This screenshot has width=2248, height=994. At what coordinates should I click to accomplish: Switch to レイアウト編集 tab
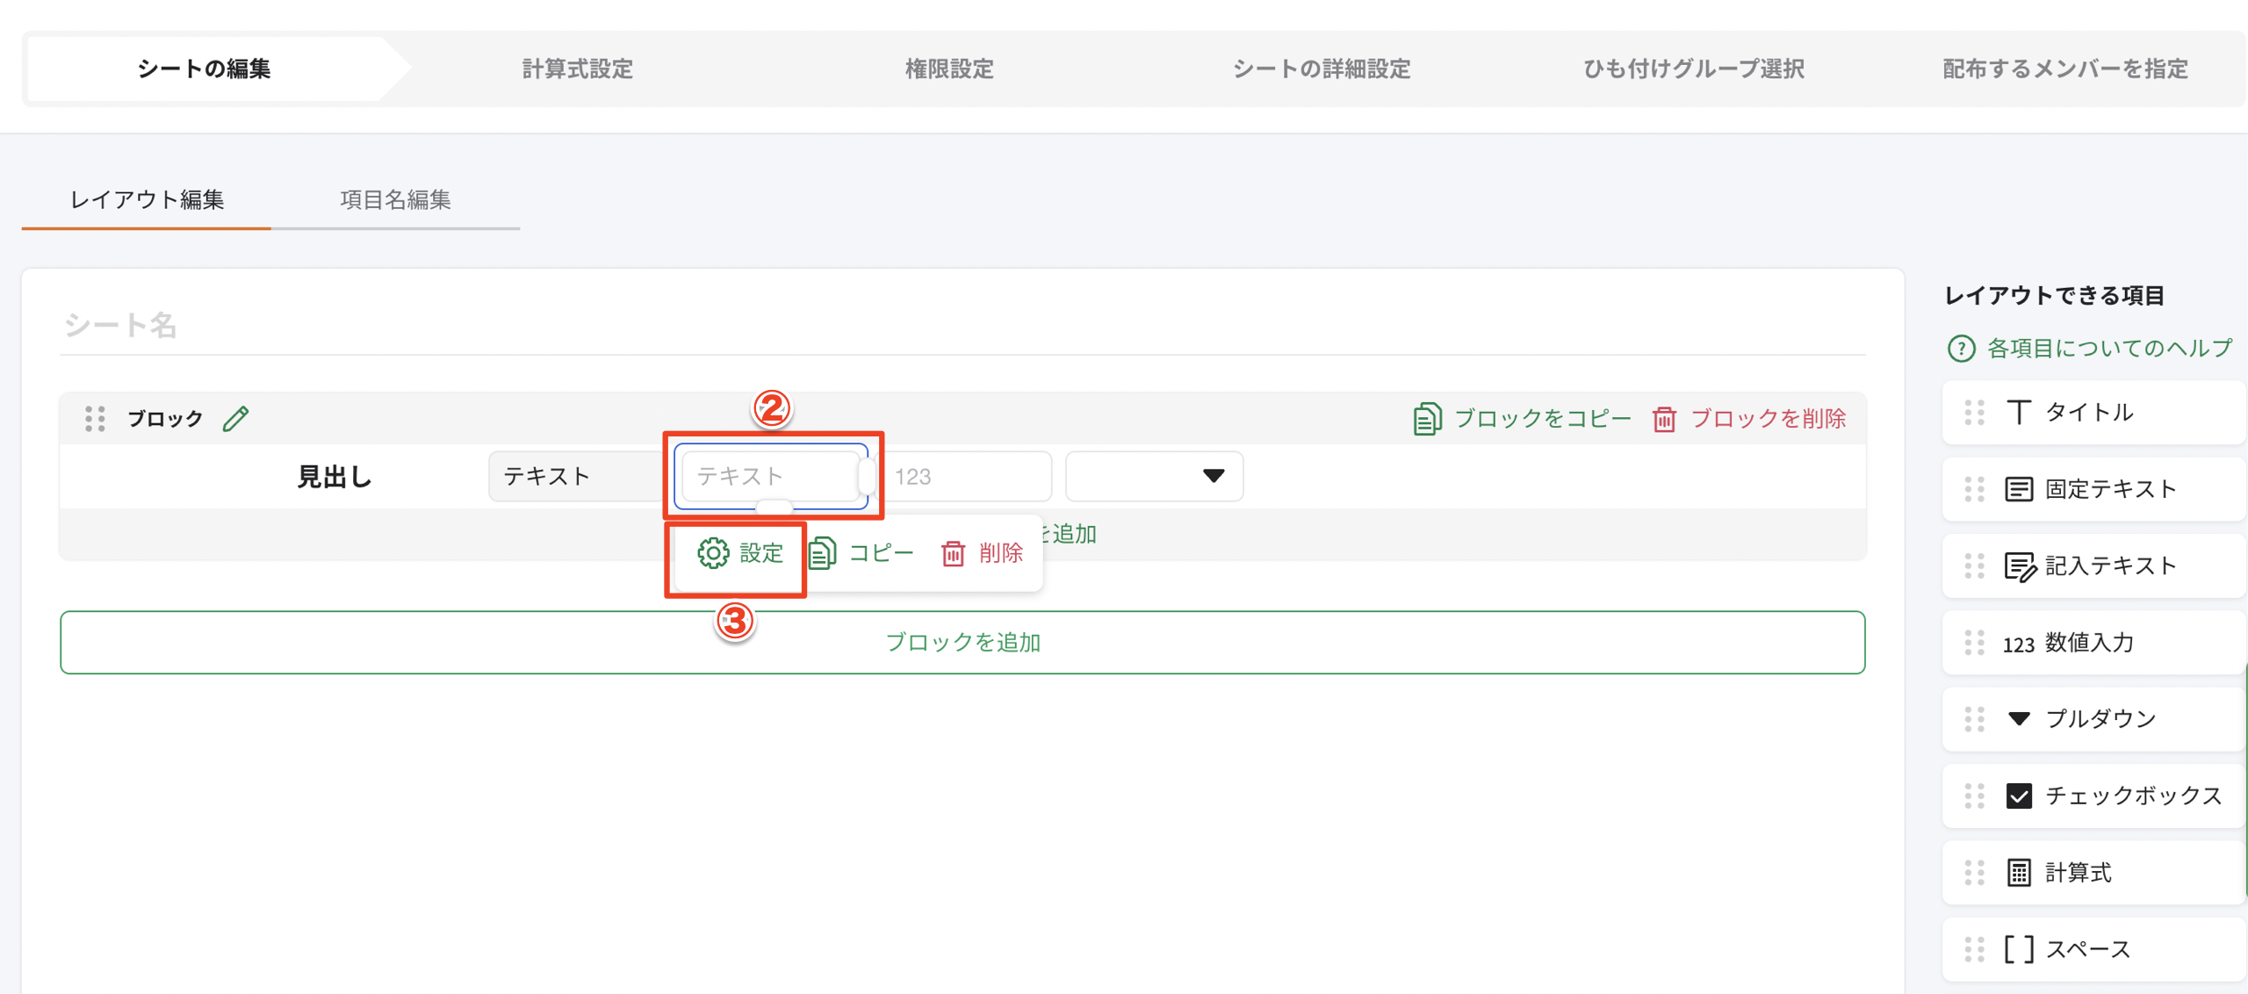(147, 200)
